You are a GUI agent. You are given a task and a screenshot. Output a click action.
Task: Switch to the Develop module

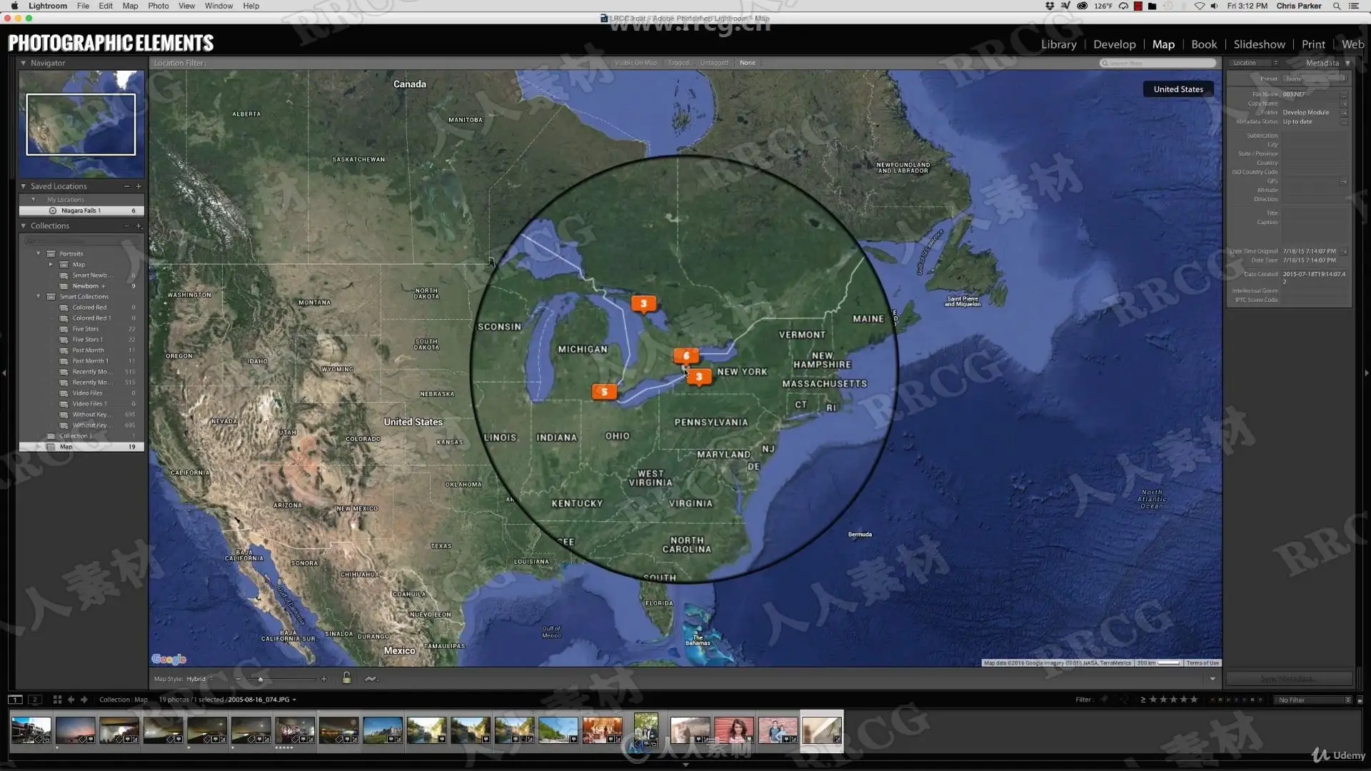[1114, 44]
